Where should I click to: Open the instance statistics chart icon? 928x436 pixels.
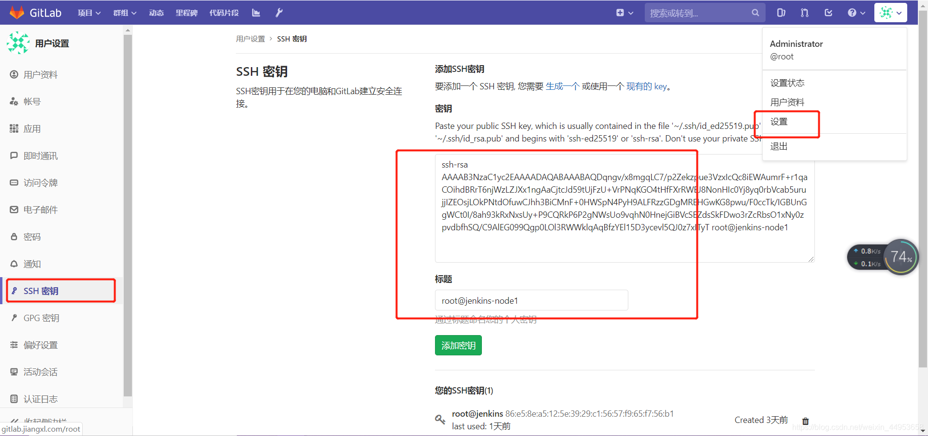pos(256,13)
